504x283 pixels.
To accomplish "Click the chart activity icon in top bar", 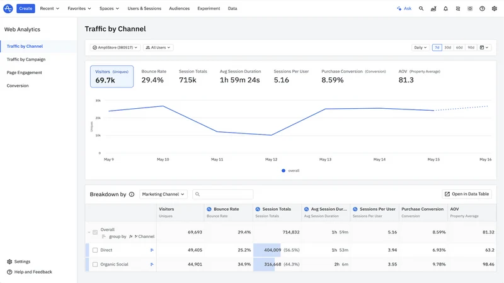I will (433, 9).
